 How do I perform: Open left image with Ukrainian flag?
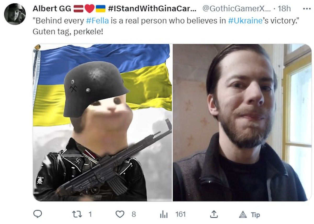102,122
